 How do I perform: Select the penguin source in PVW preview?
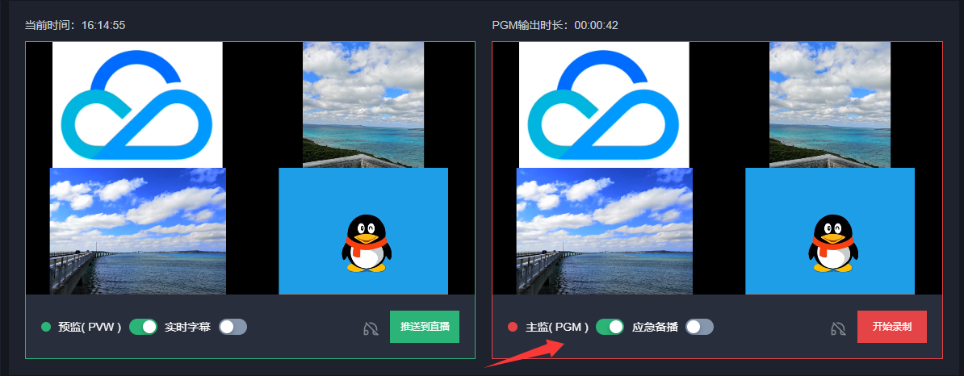pos(363,231)
